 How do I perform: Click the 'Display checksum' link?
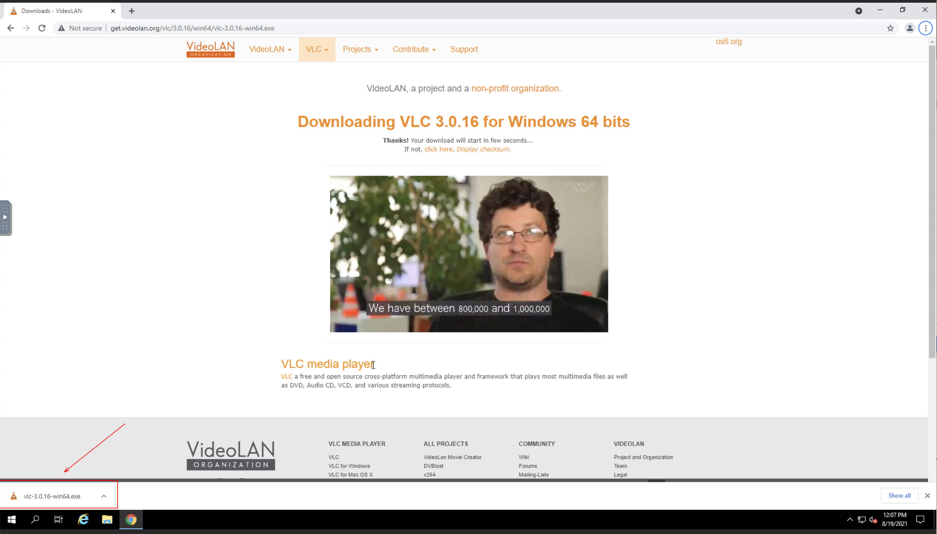483,149
